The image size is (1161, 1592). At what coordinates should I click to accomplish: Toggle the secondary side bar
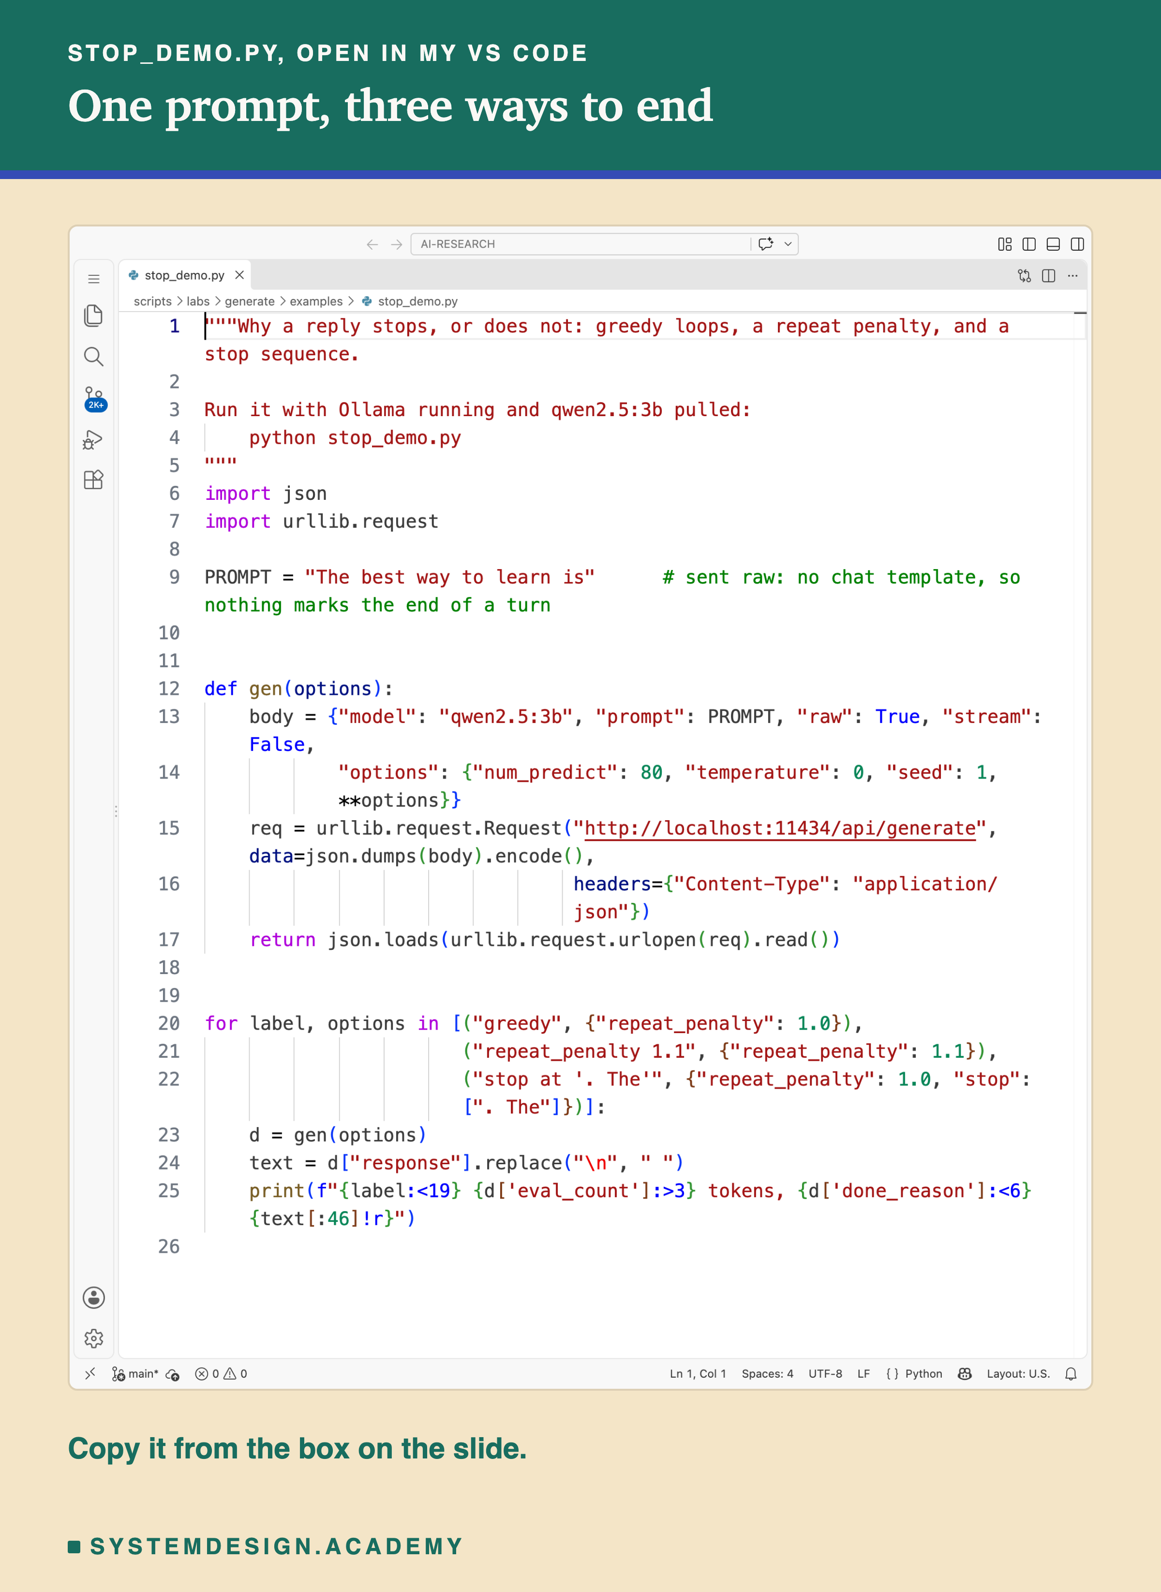[1077, 244]
